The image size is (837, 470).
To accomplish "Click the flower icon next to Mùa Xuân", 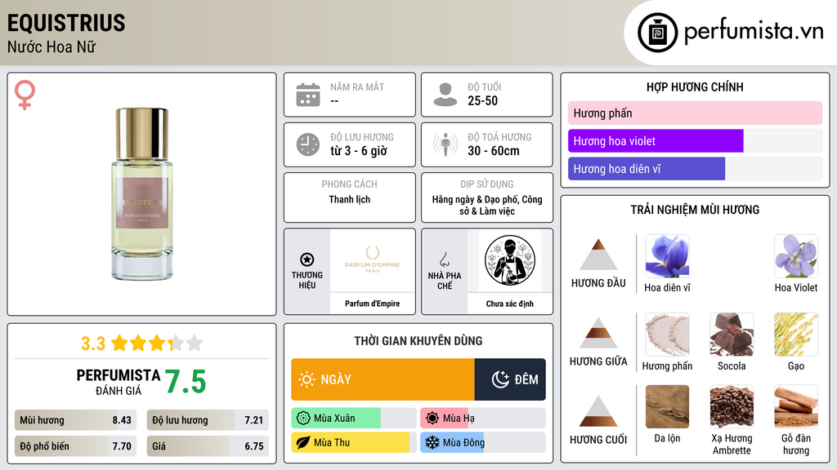I will click(x=303, y=419).
